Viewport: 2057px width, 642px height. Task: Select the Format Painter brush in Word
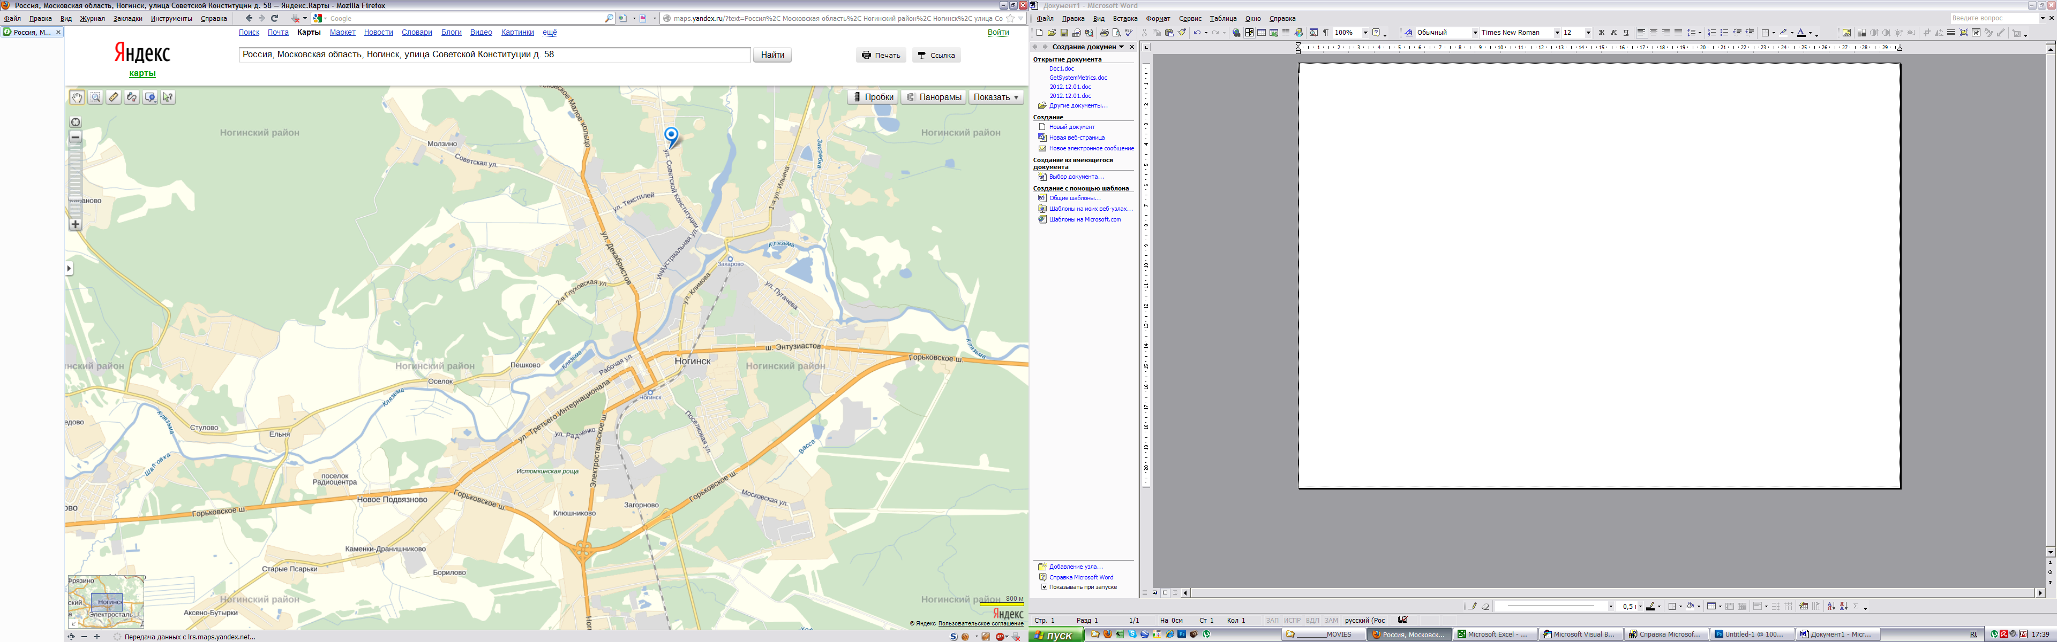click(x=1182, y=33)
